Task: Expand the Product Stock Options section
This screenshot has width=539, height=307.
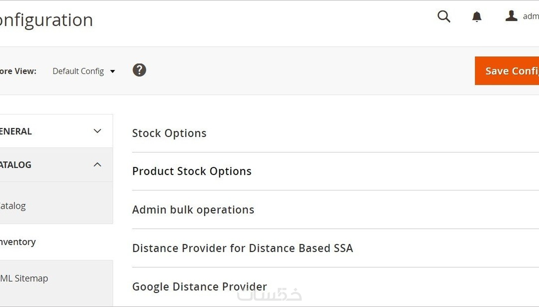Action: tap(192, 171)
